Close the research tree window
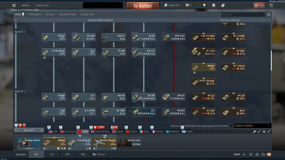Screen dimensions: 285x160 click(269, 15)
